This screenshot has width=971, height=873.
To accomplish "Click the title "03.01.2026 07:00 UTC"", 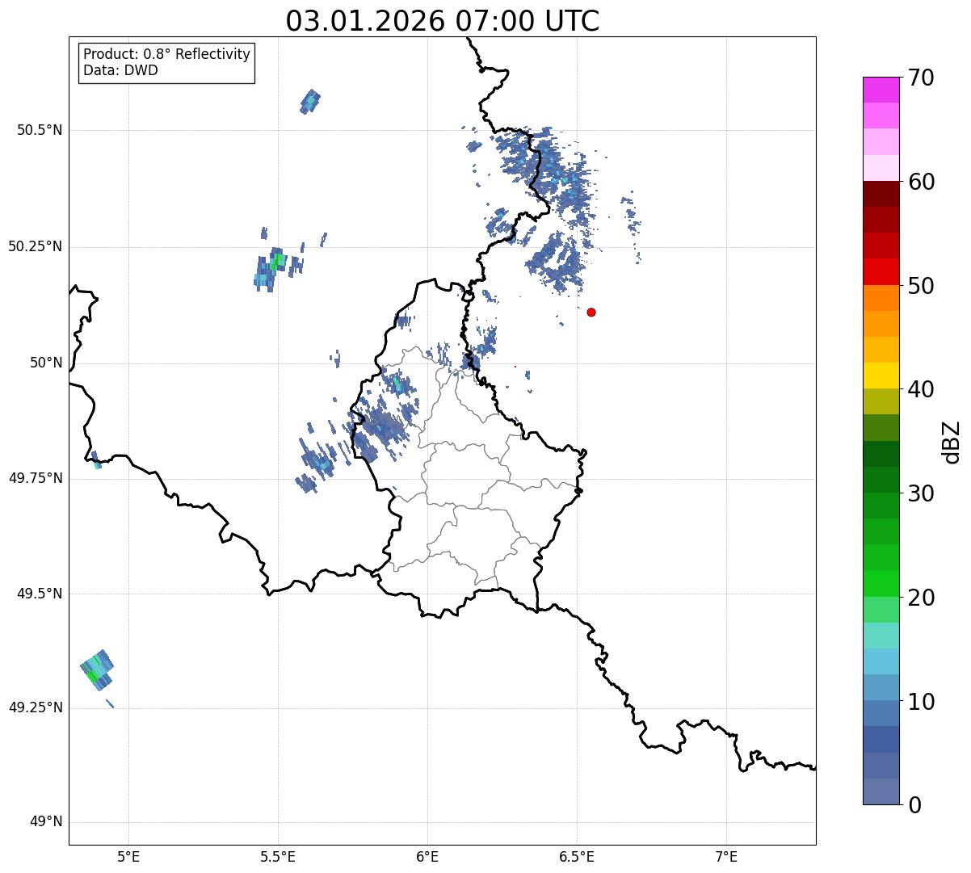I will pos(443,21).
